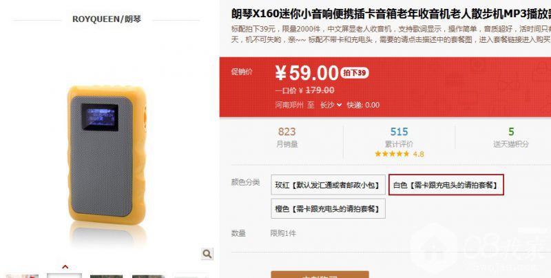Click the orange buy button at bottom
Screen dimensions: 551x278
tap(320, 275)
